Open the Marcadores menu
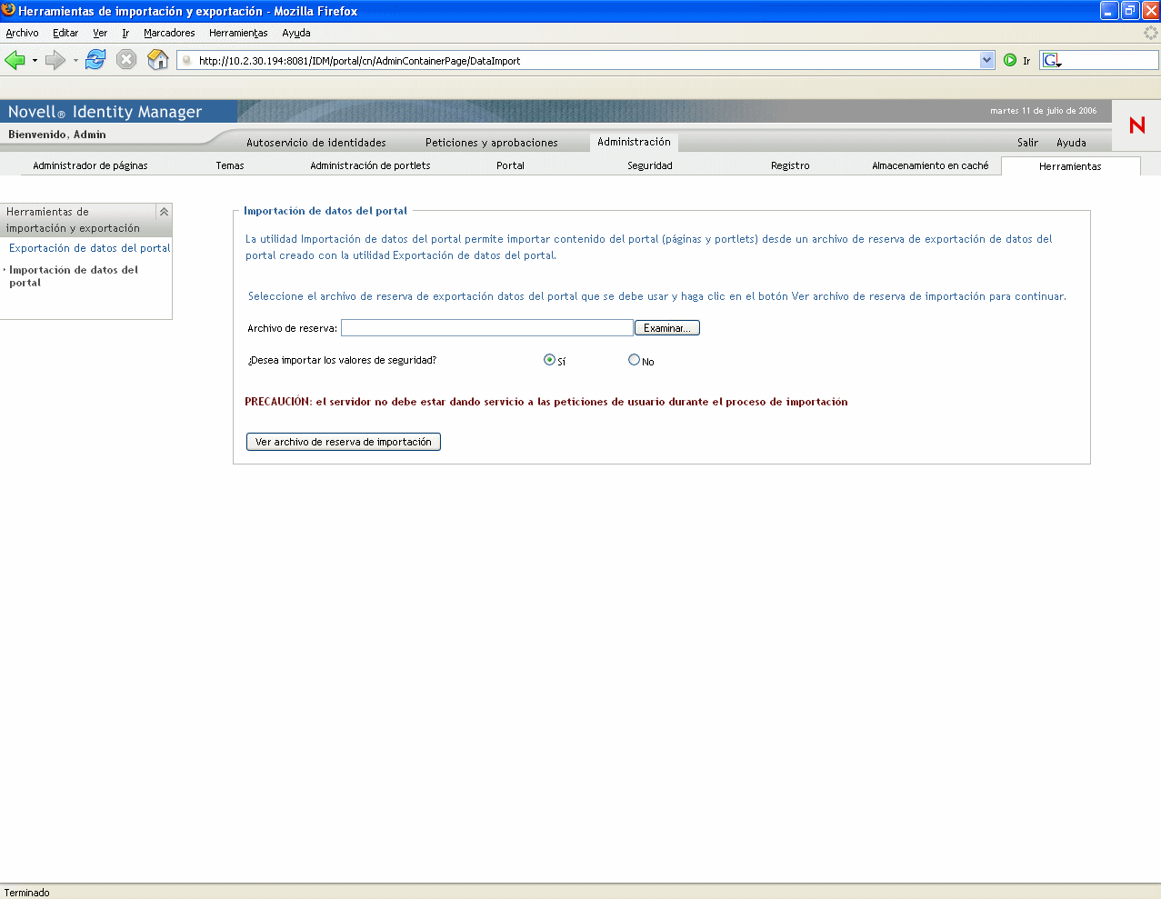1161x899 pixels. pos(169,33)
